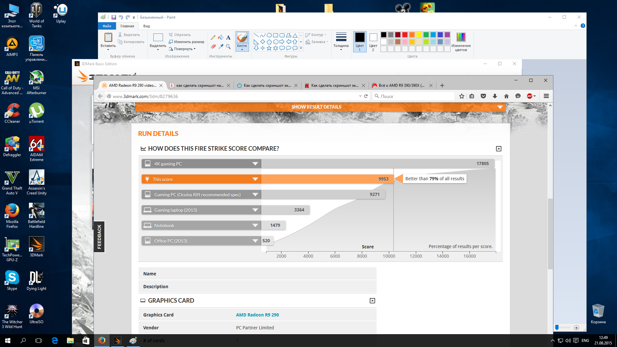Open Firefox downloads arrow
This screenshot has height=347, width=617.
[495, 96]
